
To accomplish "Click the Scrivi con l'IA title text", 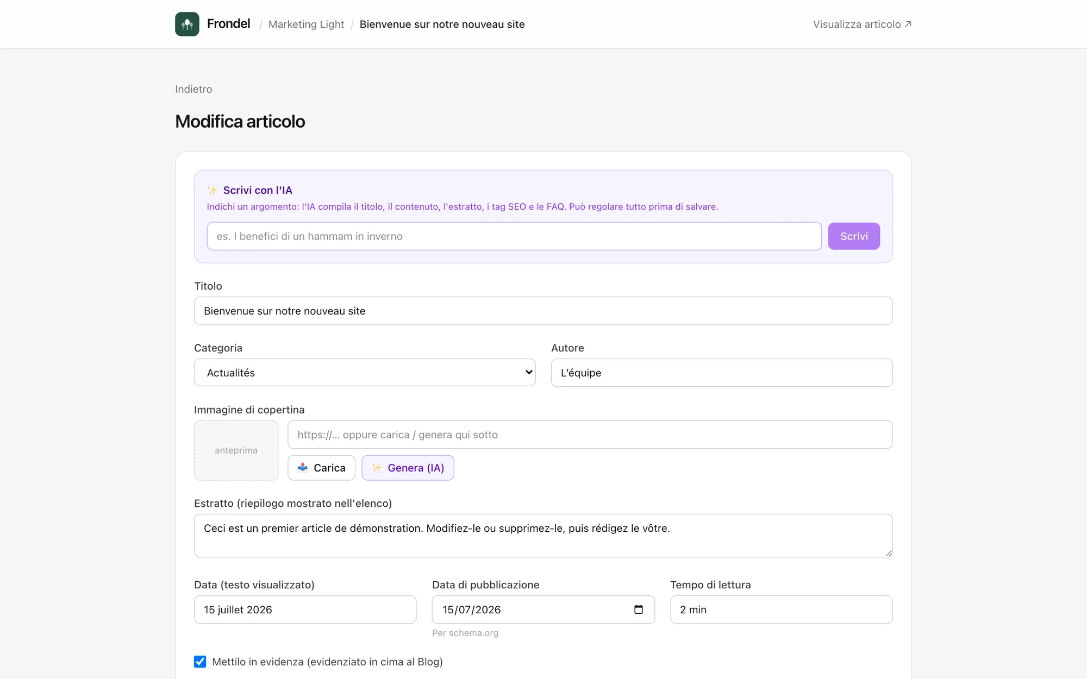I will click(258, 190).
